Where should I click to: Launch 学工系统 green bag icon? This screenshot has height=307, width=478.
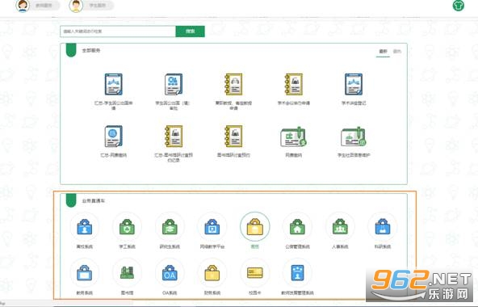[x=127, y=227]
